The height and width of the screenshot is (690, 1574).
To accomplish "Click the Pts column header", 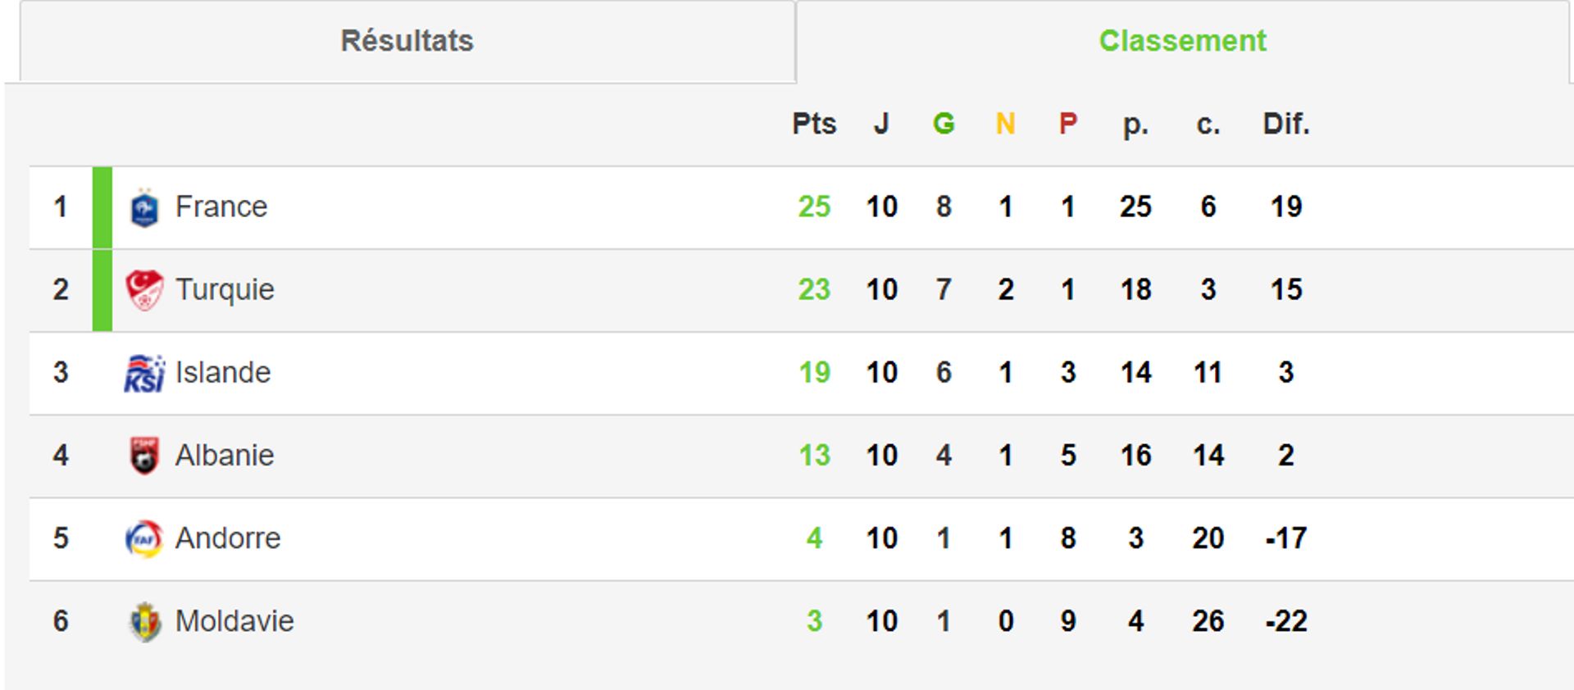I will pos(814,124).
